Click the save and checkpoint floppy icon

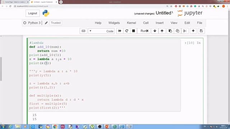[x=201, y=31]
